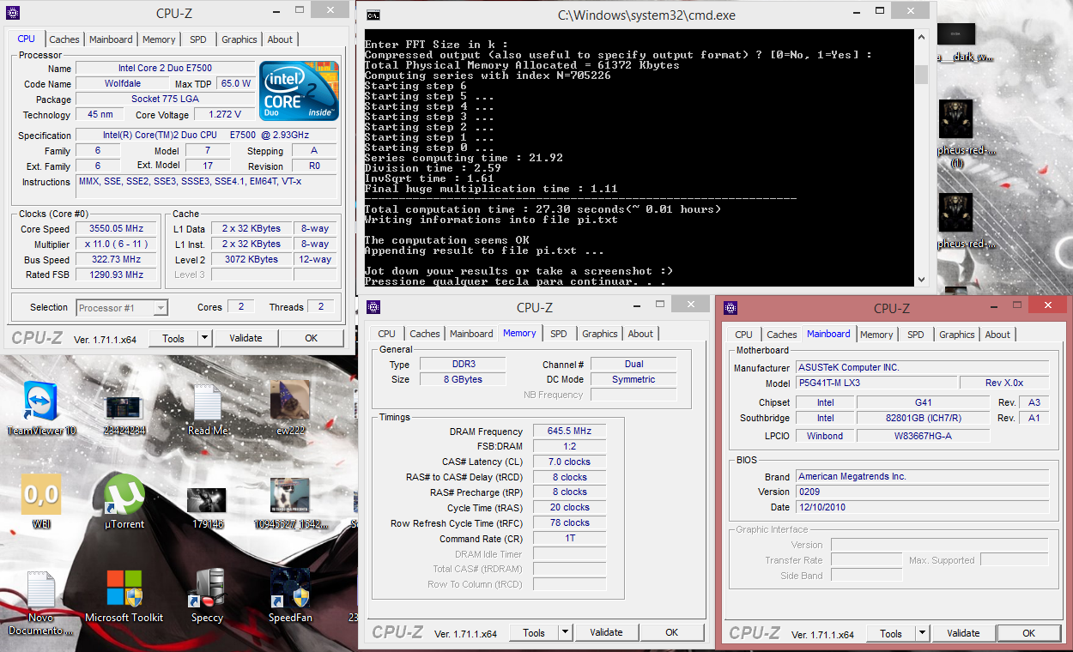Viewport: 1073px width, 652px height.
Task: Click the title bar icon of CPU-Z's Mainboard window
Action: tap(730, 308)
